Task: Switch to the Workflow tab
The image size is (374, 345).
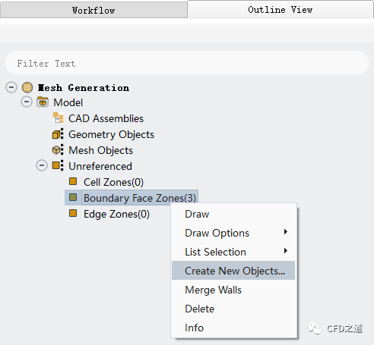Action: pos(93,10)
